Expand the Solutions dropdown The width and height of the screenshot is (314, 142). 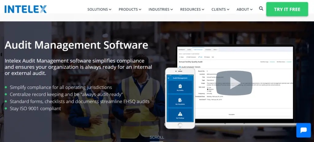[x=99, y=9]
